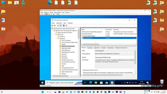Open Chrome on the host taskbar
The height and width of the screenshot is (94, 167).
pyautogui.click(x=102, y=92)
